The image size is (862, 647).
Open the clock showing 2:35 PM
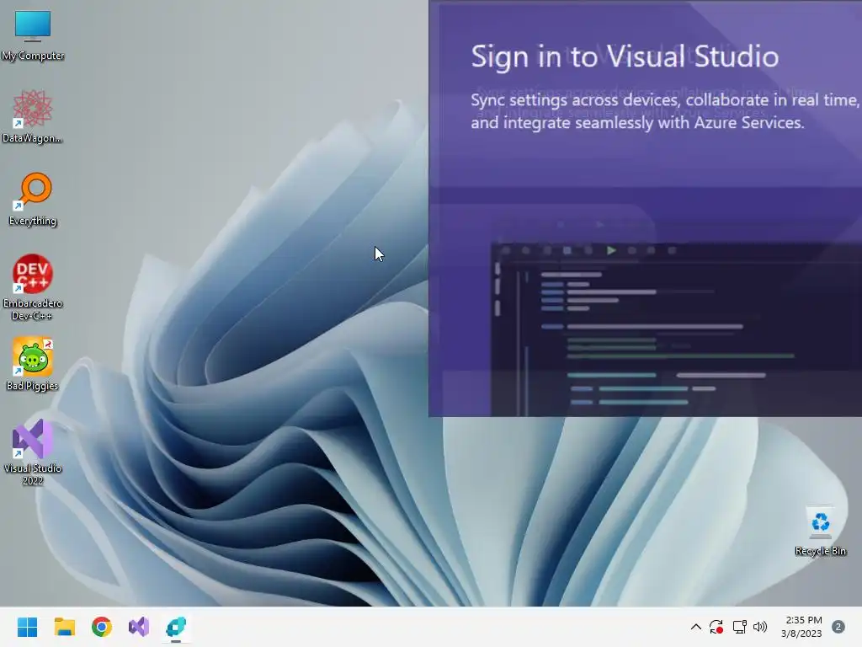point(804,620)
